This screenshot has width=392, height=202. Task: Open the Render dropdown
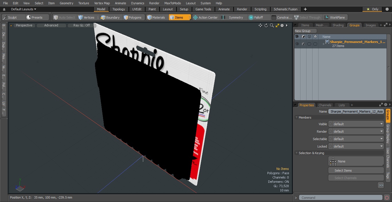pyautogui.click(x=356, y=132)
